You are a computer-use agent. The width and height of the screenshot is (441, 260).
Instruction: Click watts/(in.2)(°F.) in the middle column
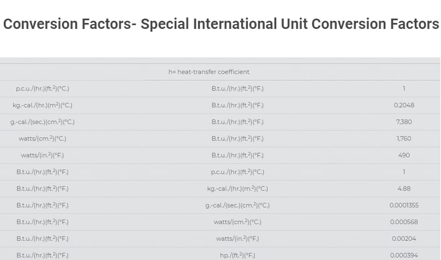[x=241, y=239]
